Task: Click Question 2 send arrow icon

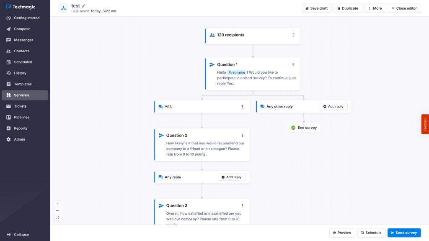Action: 161,135
